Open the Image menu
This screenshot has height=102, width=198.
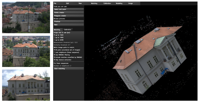[131, 3]
